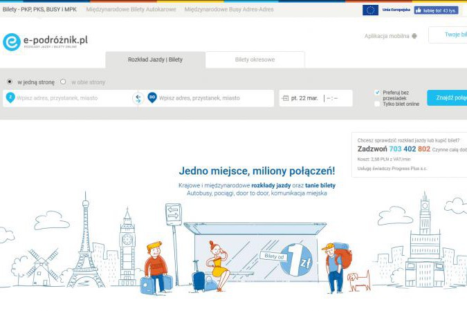
Task: Select the 'Rozkład Jazdy i Bilety' tab
Action: tap(155, 60)
